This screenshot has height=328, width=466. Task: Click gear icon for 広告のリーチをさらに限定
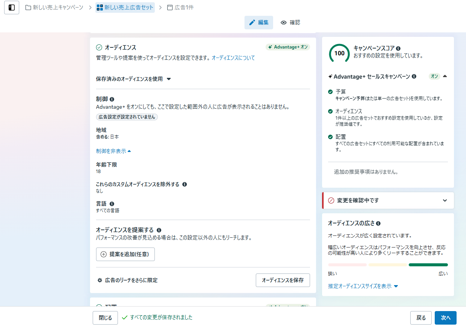pos(100,280)
